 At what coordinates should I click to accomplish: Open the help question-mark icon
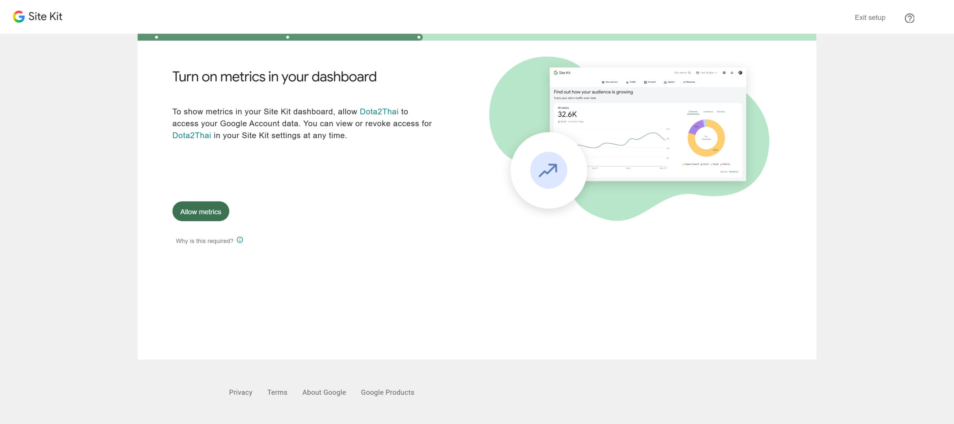click(x=909, y=18)
